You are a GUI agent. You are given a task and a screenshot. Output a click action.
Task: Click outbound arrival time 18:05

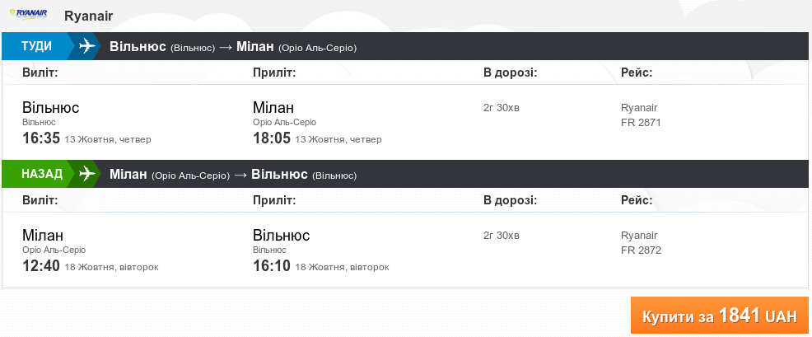(x=272, y=138)
